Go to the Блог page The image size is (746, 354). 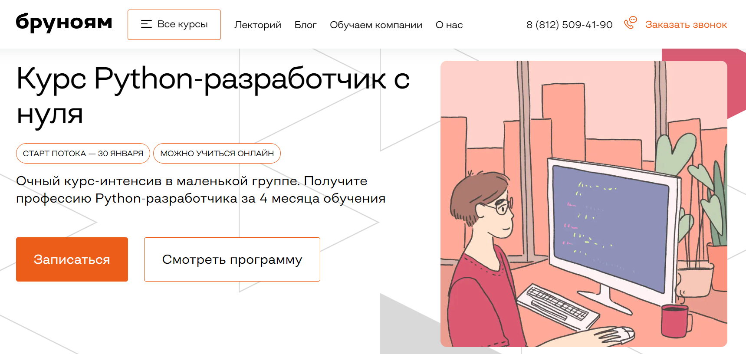(x=306, y=25)
